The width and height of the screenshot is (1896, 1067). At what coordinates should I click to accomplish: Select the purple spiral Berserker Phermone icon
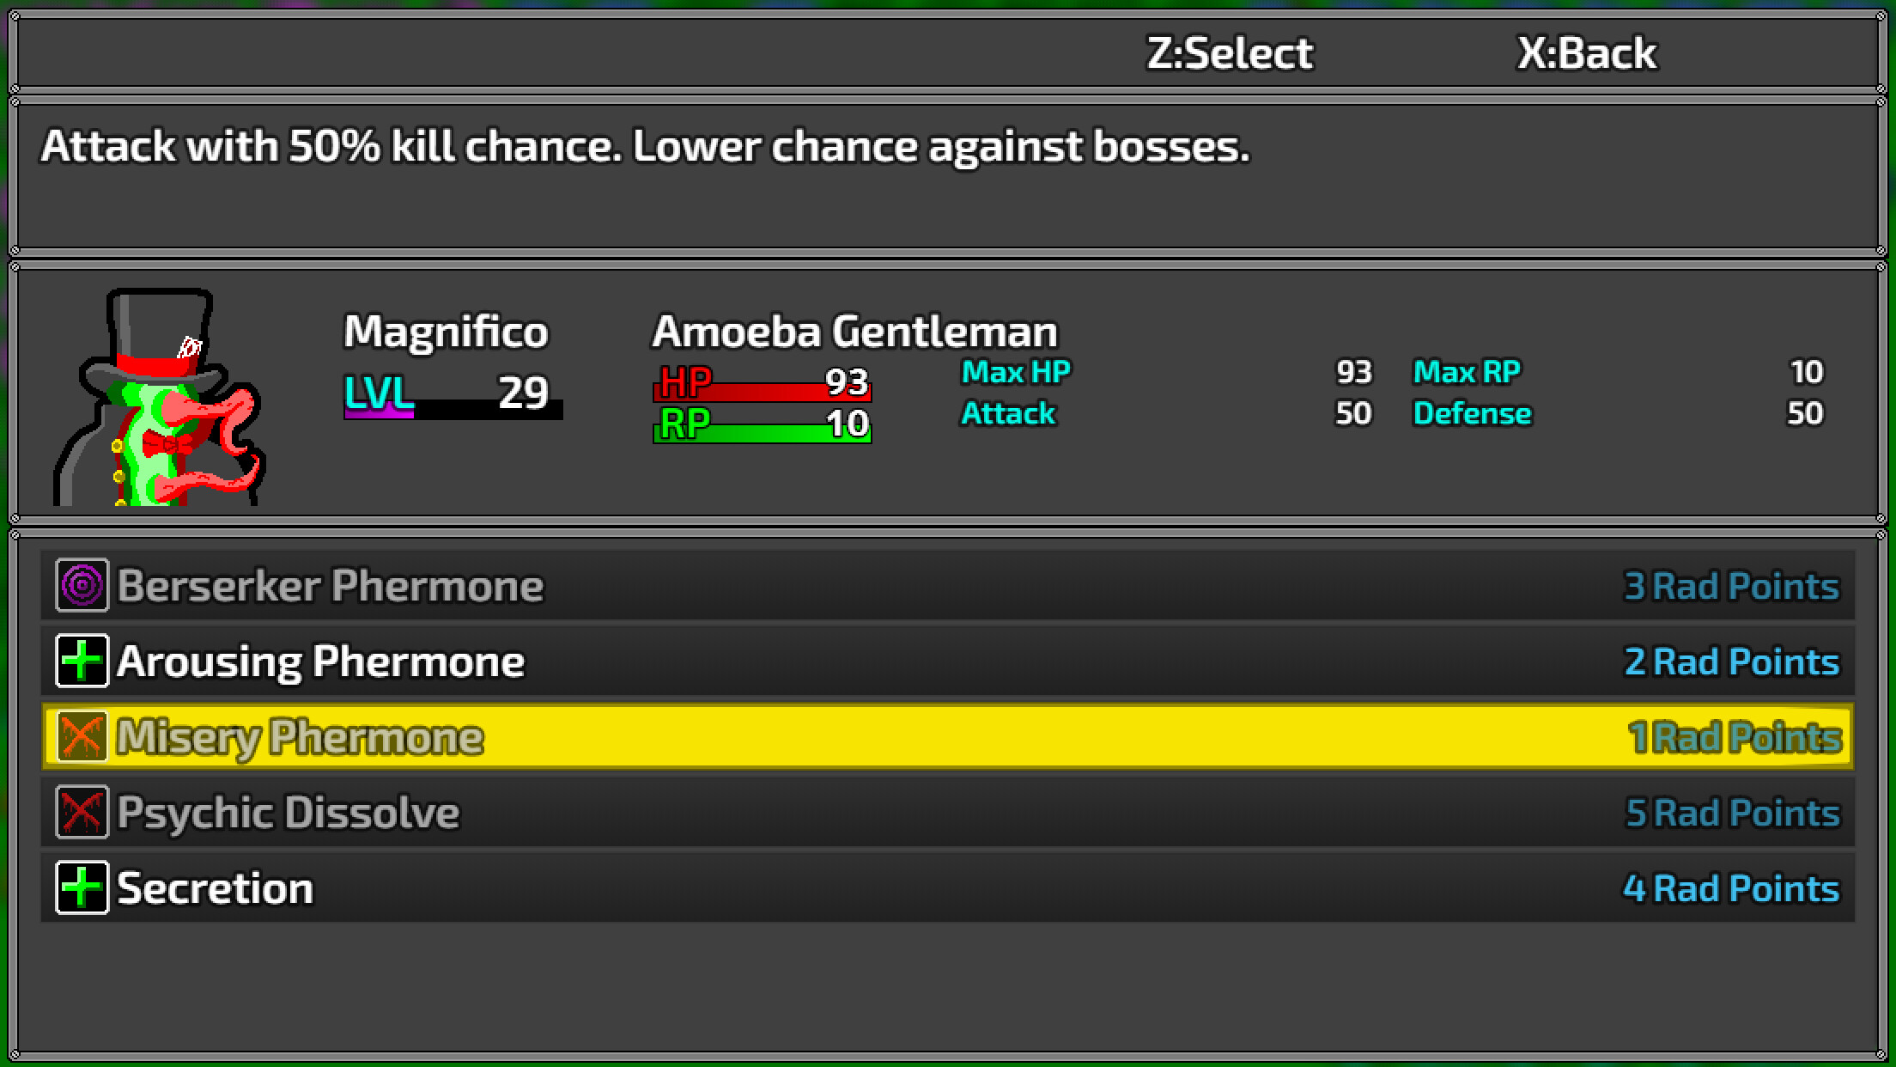click(x=80, y=585)
